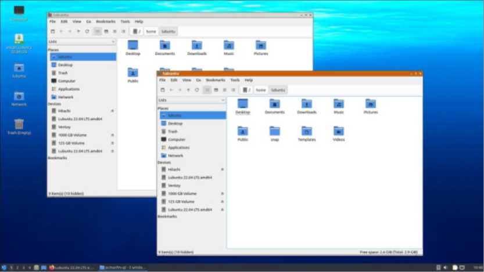Switch front window to icon view
This screenshot has height=272, width=484.
point(207,90)
